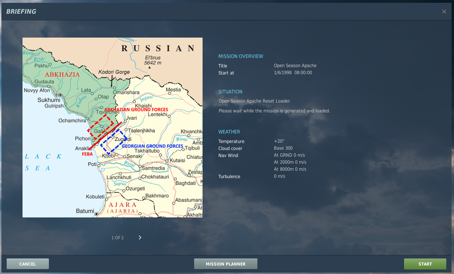Click the start date 1/6/1998 value

pos(282,73)
